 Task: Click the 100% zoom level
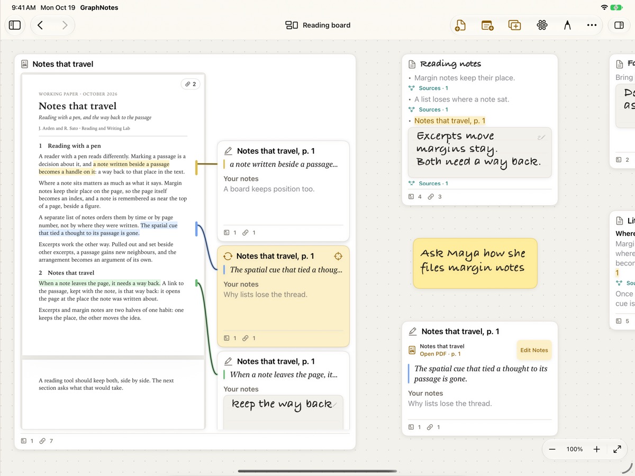[575, 449]
